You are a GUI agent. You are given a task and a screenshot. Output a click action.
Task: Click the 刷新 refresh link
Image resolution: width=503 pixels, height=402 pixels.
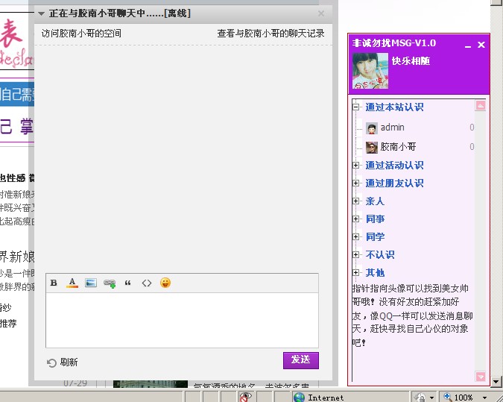(69, 362)
